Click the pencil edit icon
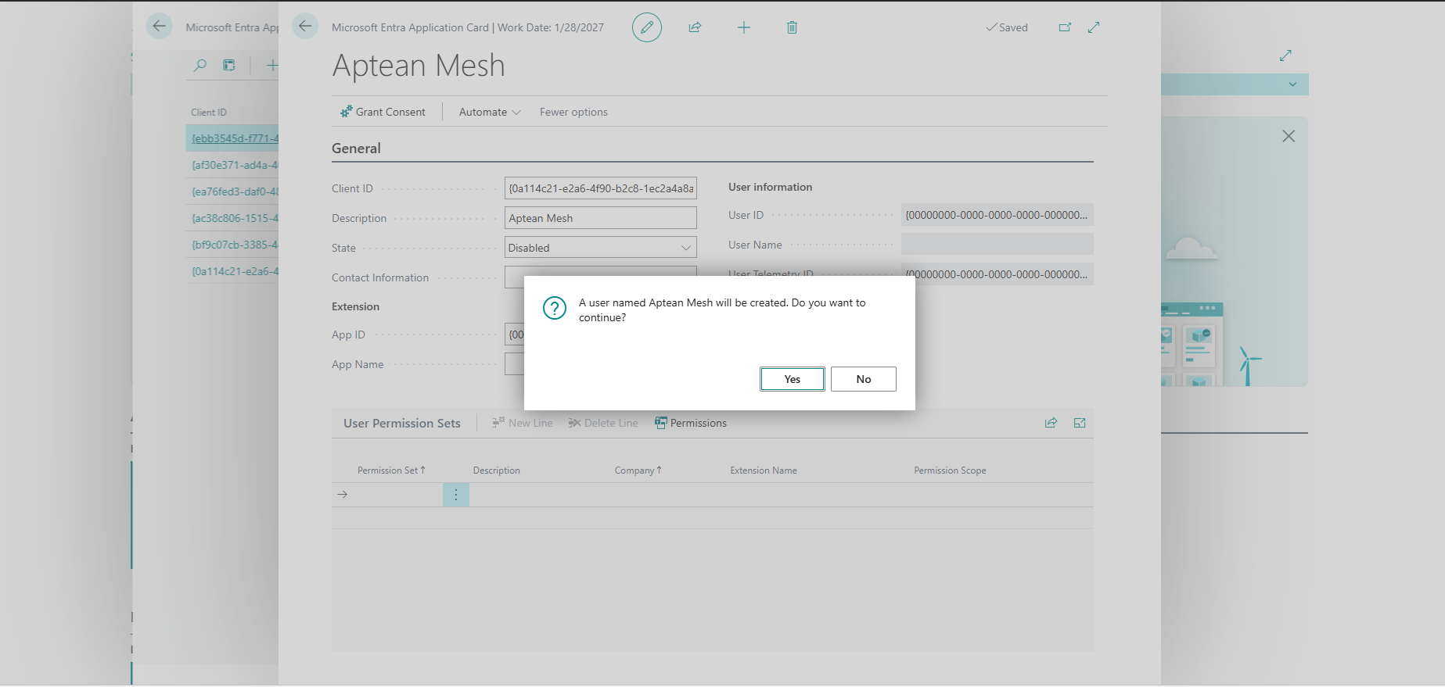 (x=647, y=27)
